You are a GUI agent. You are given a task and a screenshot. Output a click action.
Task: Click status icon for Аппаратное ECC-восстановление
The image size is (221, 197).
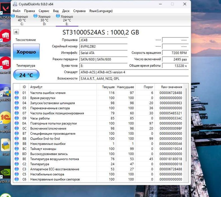[17, 169]
